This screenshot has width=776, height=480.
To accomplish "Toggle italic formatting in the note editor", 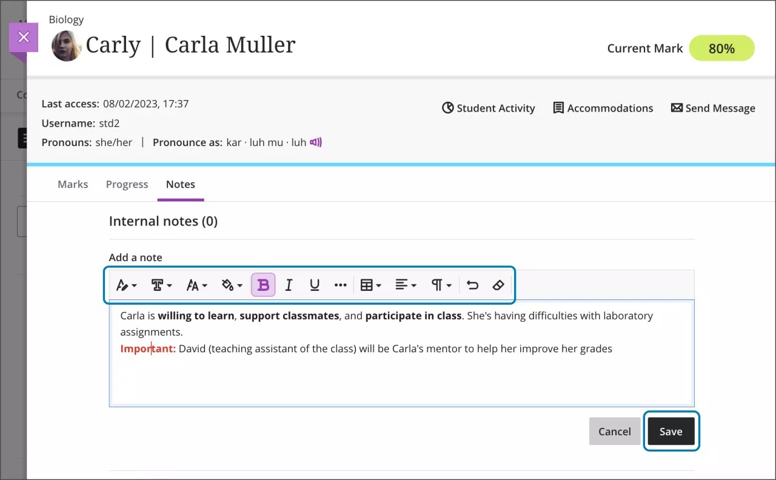I will click(x=289, y=285).
